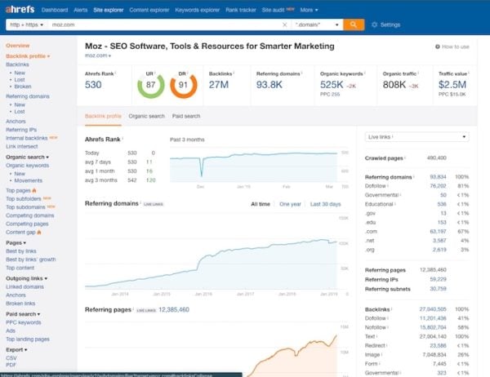Click the ahrefs logo

click(x=18, y=10)
